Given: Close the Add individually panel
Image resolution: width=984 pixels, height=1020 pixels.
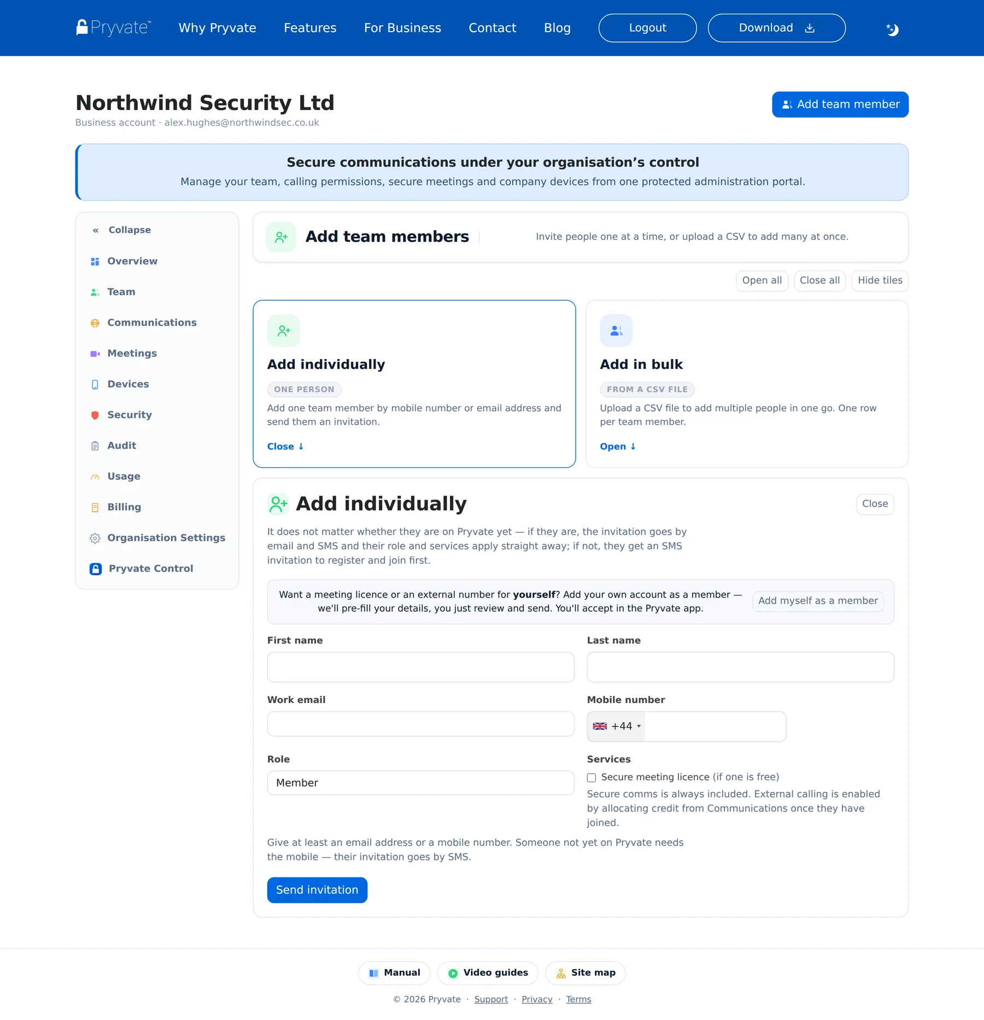Looking at the screenshot, I should pyautogui.click(x=875, y=504).
